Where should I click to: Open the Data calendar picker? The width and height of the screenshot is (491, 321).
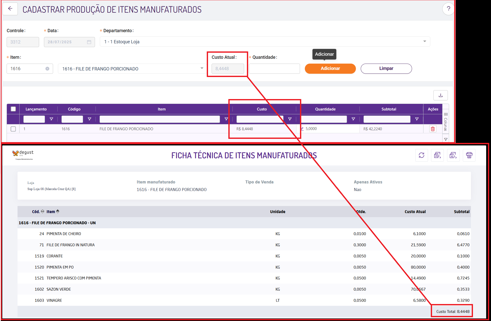pos(89,42)
